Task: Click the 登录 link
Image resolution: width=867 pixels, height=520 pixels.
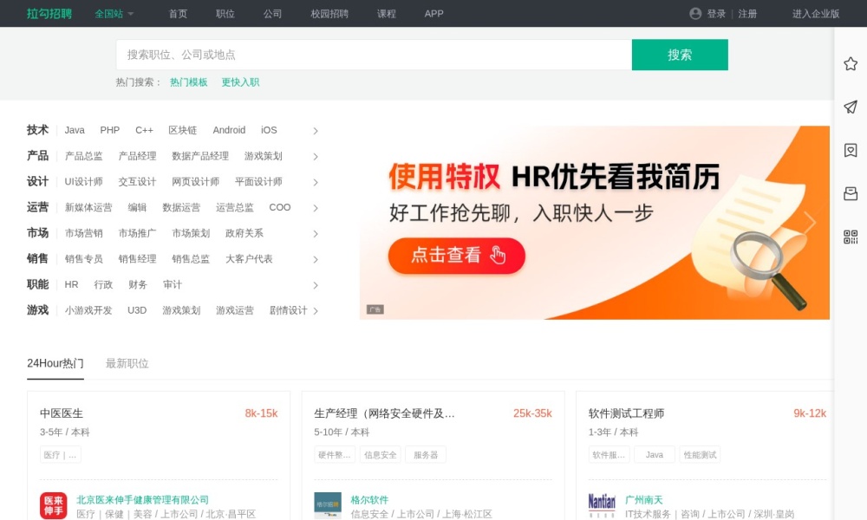Action: [x=716, y=14]
